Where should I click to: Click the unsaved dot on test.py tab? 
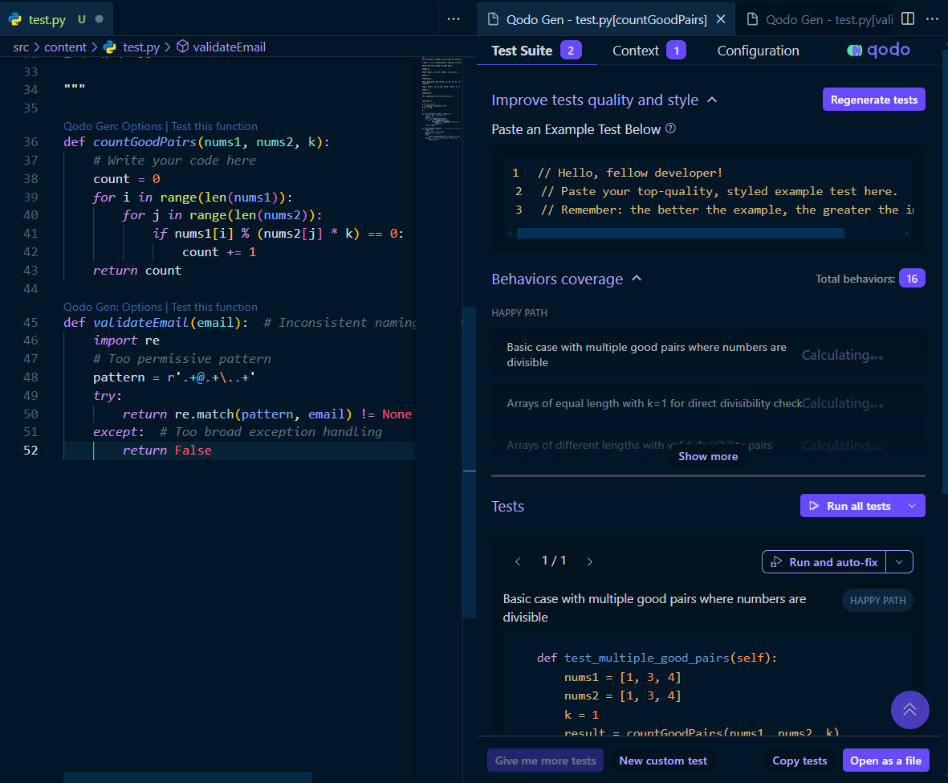[100, 19]
